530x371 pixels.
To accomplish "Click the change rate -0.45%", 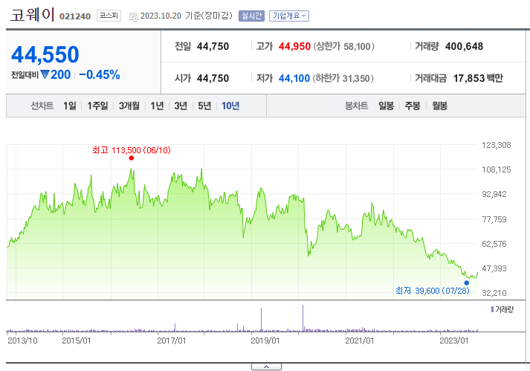I will (x=100, y=75).
